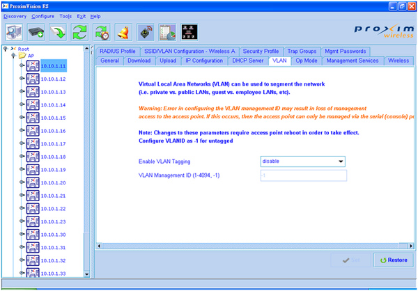Click the access point icon for 10.10.1.18

pyautogui.click(x=33, y=157)
